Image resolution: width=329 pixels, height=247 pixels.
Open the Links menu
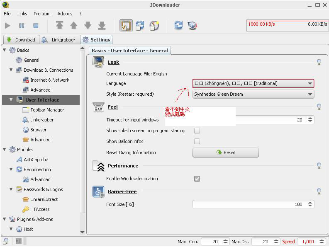click(x=22, y=14)
